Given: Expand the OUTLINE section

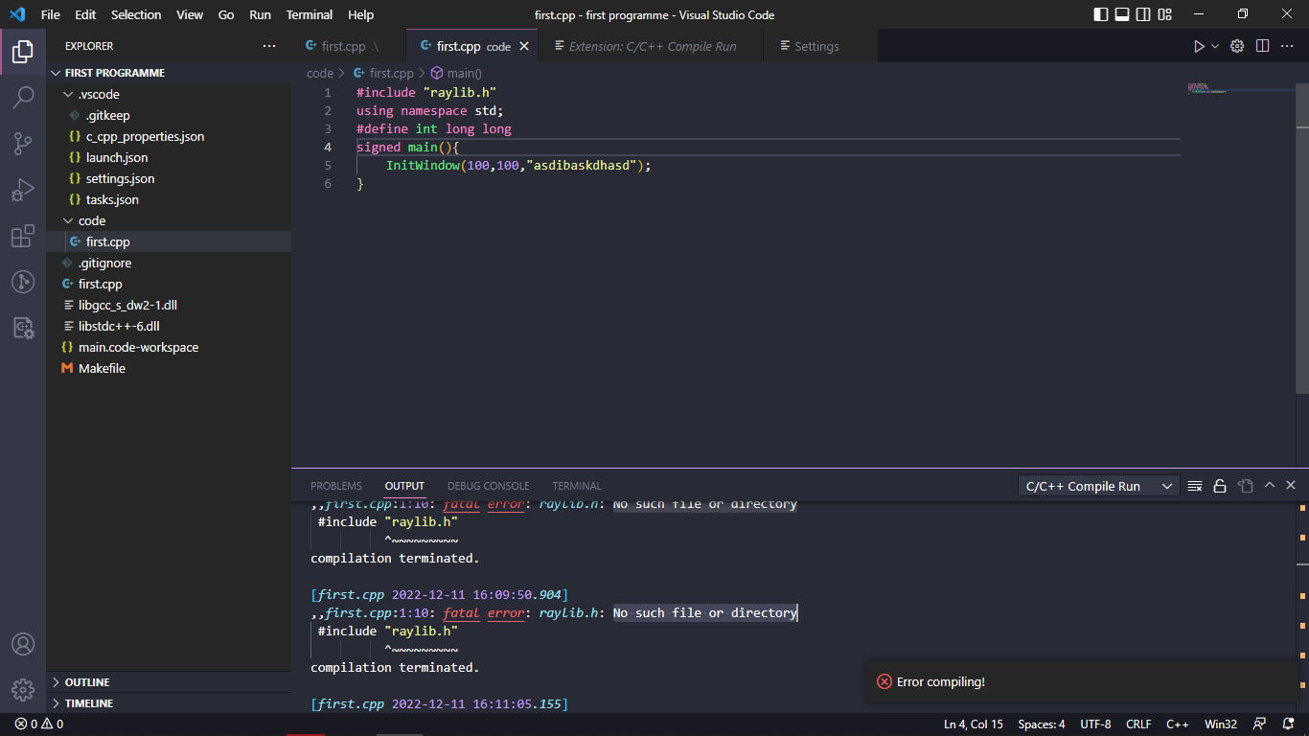Looking at the screenshot, I should 87,682.
